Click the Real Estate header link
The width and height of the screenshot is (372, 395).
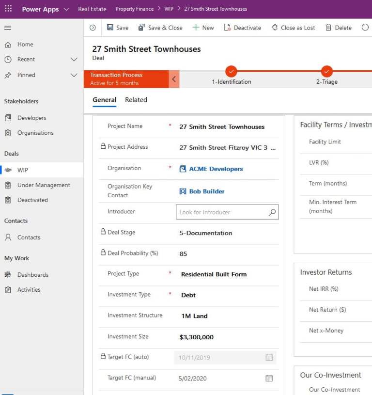coord(92,9)
